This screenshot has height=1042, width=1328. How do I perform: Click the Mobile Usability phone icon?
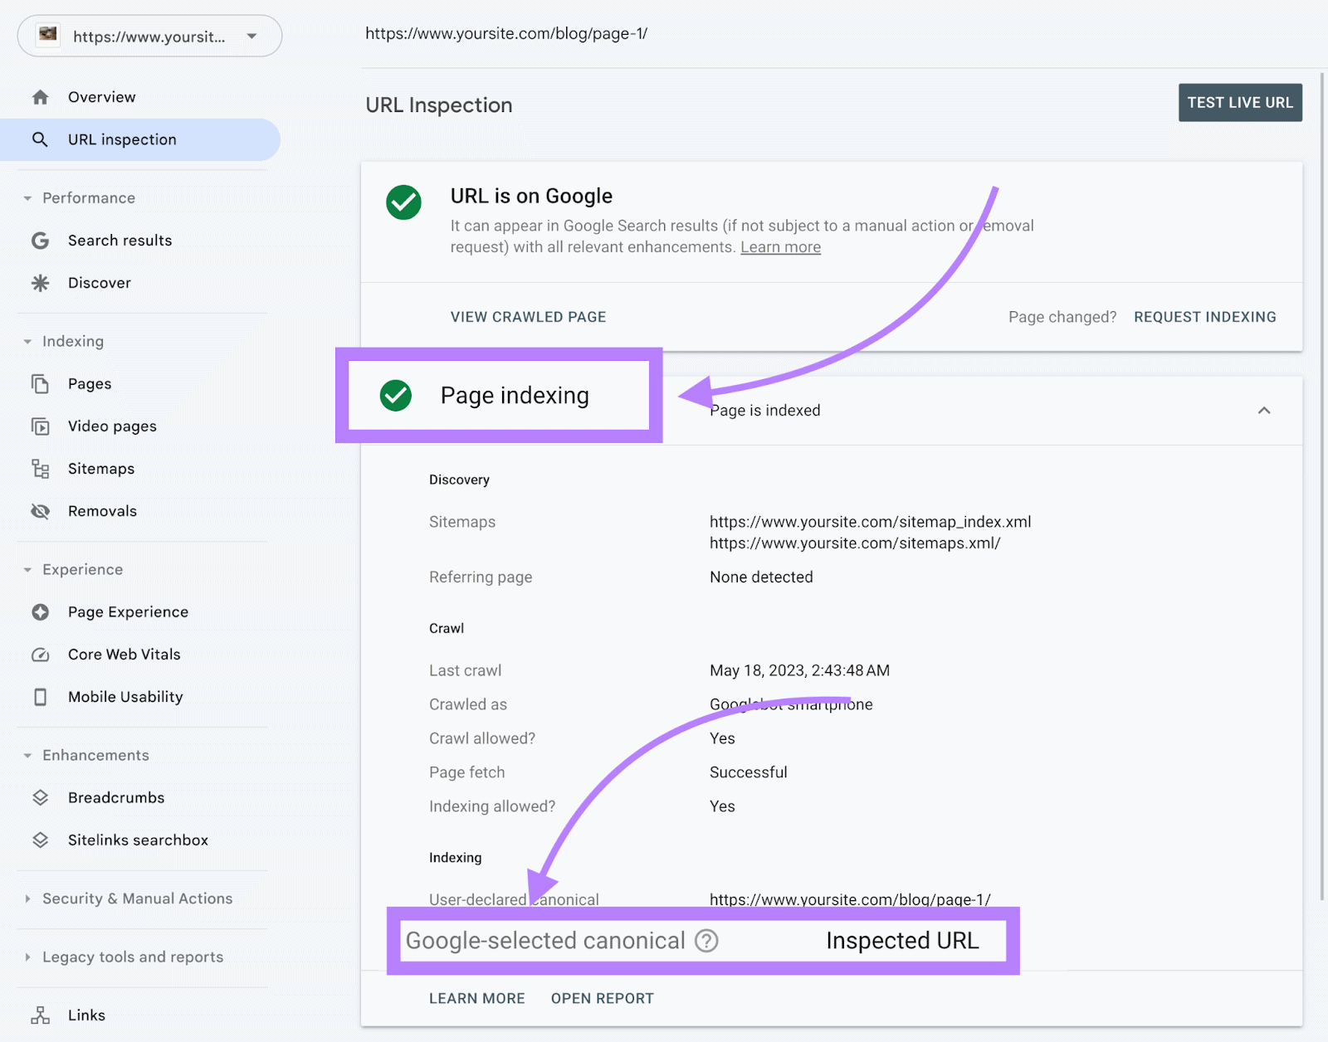(40, 697)
